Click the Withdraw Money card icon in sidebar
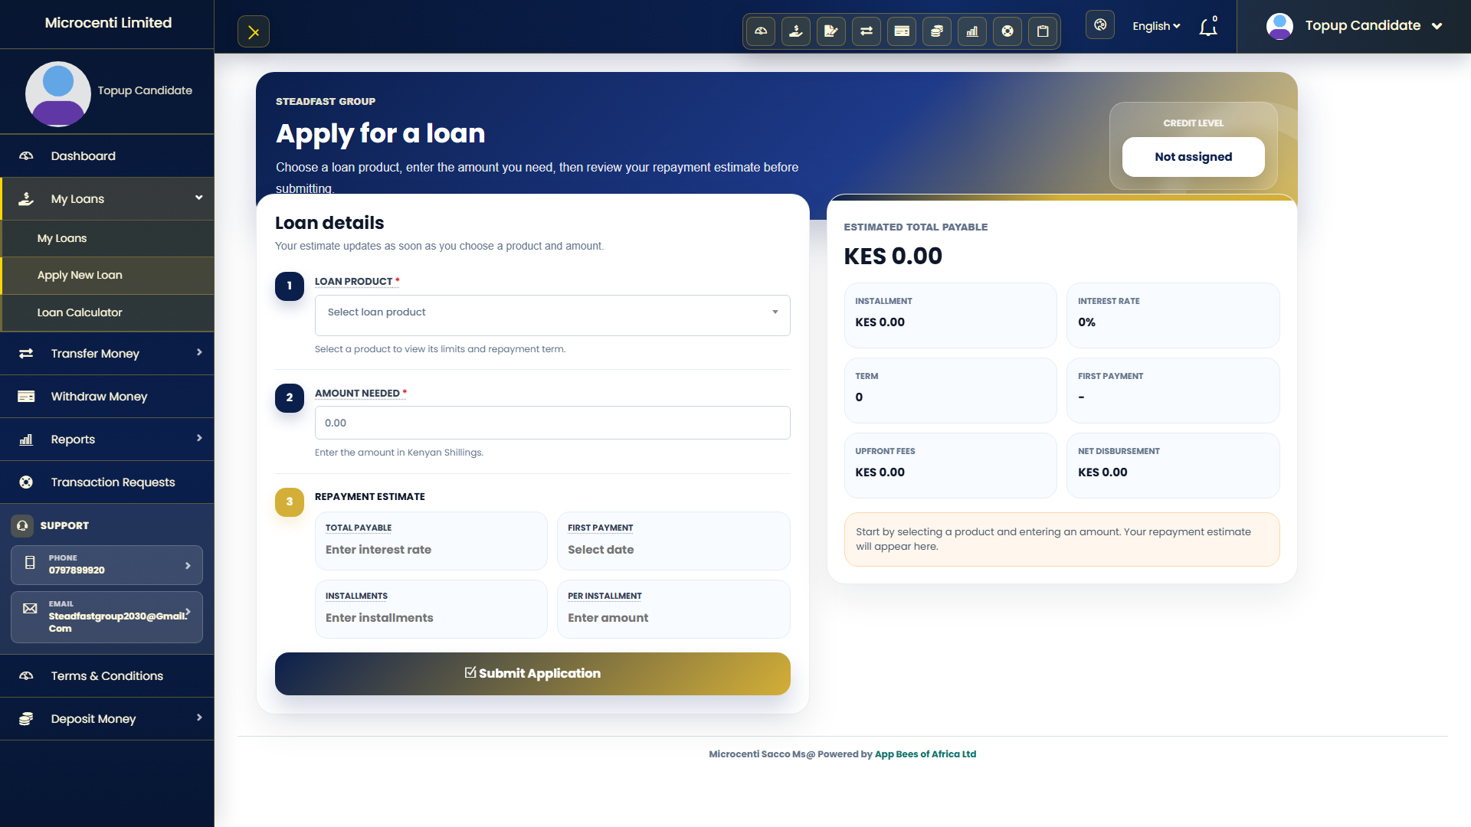Viewport: 1471px width, 827px height. (26, 397)
